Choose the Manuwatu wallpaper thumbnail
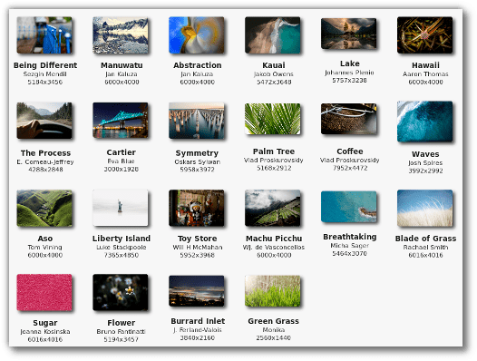The height and width of the screenshot is (361, 477). coord(121,35)
